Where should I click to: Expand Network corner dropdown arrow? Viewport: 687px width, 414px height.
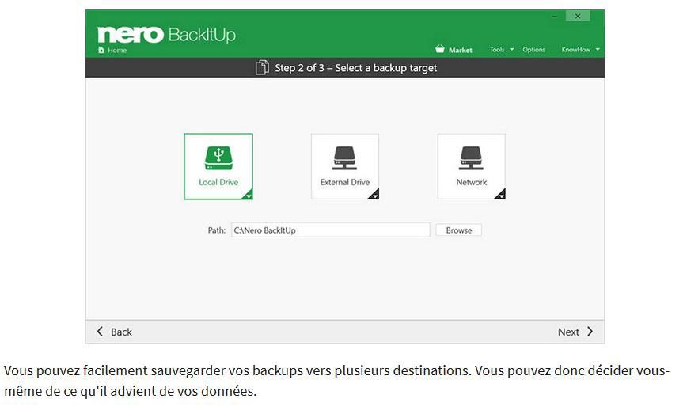[x=500, y=195]
